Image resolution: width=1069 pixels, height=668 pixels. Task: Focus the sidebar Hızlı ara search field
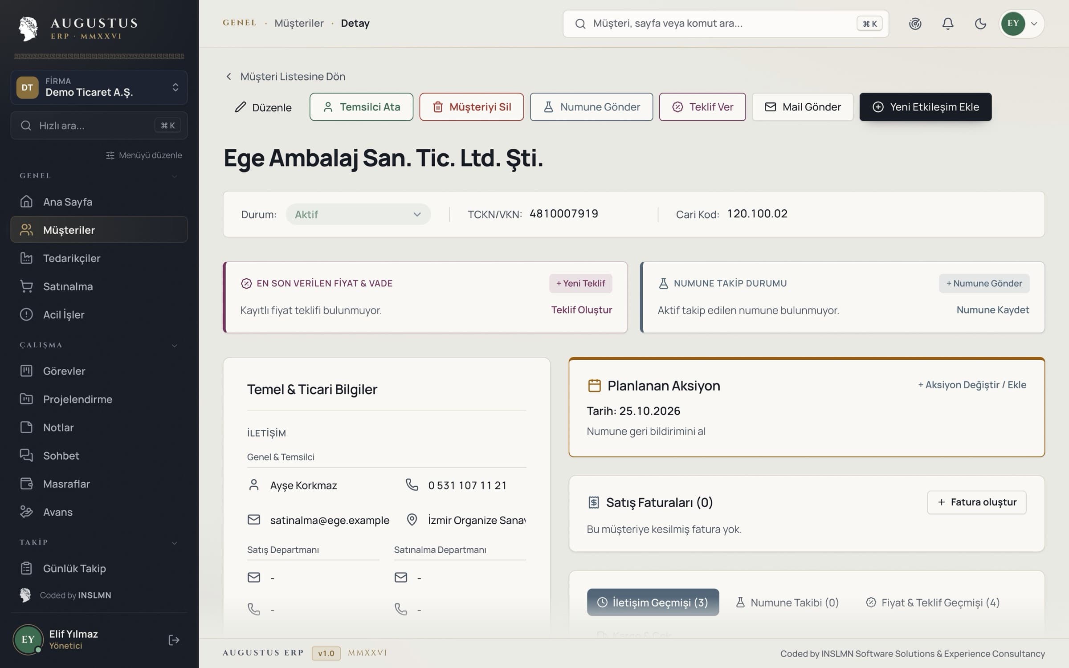99,126
